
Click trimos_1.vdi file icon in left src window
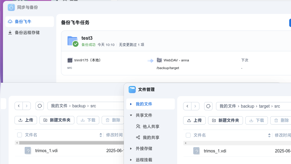click(x=28, y=151)
